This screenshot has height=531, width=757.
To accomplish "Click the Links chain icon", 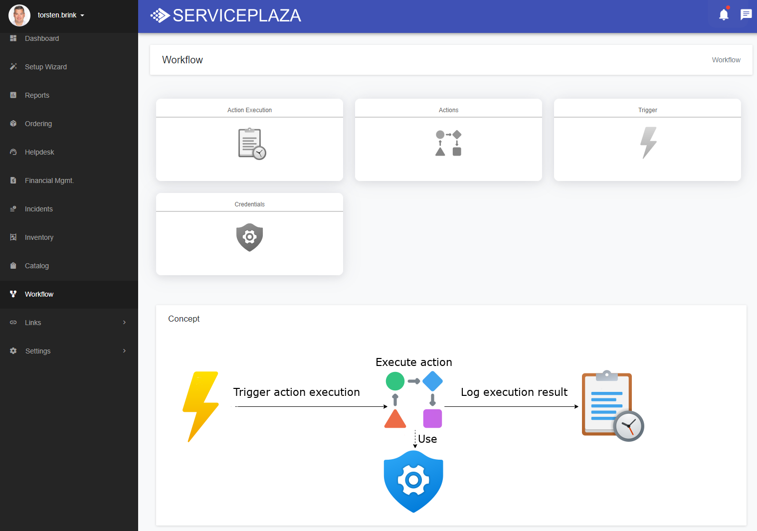I will click(x=13, y=323).
